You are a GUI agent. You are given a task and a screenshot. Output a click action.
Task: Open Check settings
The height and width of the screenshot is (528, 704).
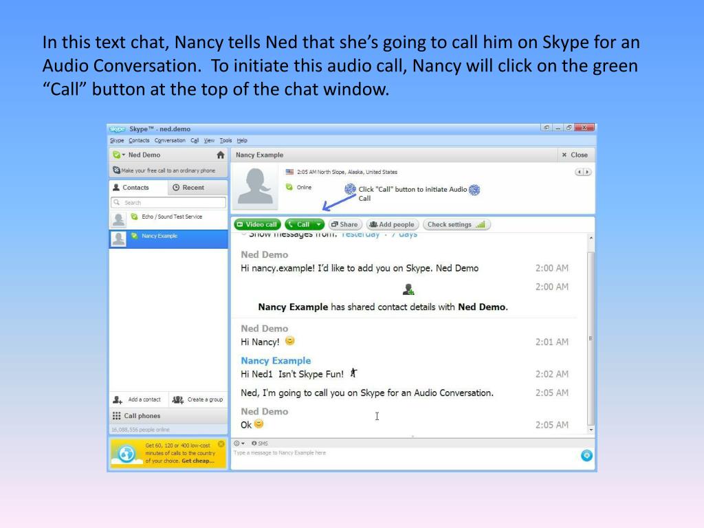pos(456,224)
